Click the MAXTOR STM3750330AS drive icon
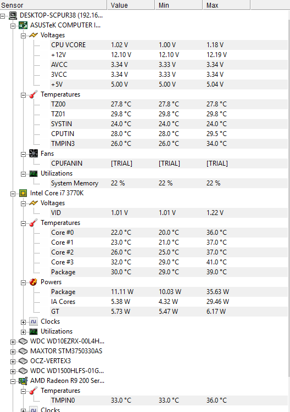290x412 pixels. click(23, 351)
